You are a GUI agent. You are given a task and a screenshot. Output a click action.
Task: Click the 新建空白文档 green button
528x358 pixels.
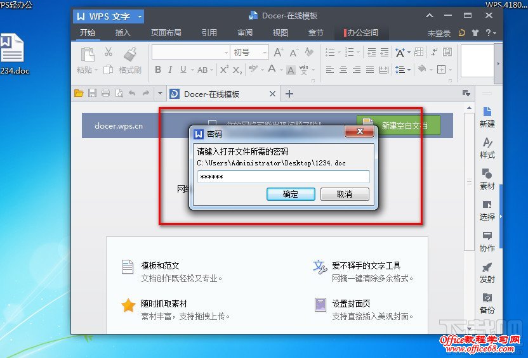[x=399, y=125]
